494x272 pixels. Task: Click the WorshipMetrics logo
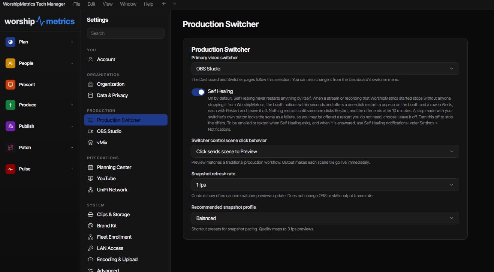point(39,21)
